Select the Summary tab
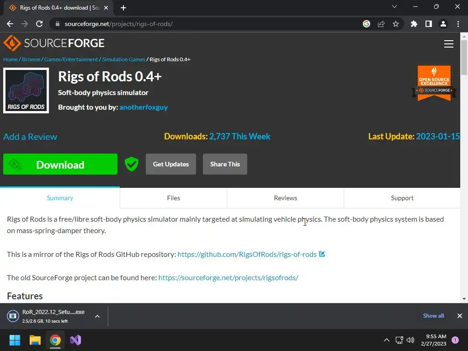Image resolution: width=468 pixels, height=351 pixels. coord(60,198)
